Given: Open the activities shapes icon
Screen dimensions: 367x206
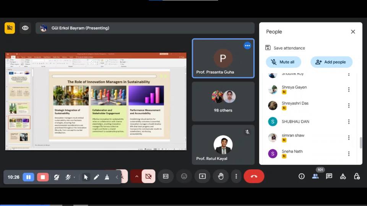Looking at the screenshot, I should point(343,176).
